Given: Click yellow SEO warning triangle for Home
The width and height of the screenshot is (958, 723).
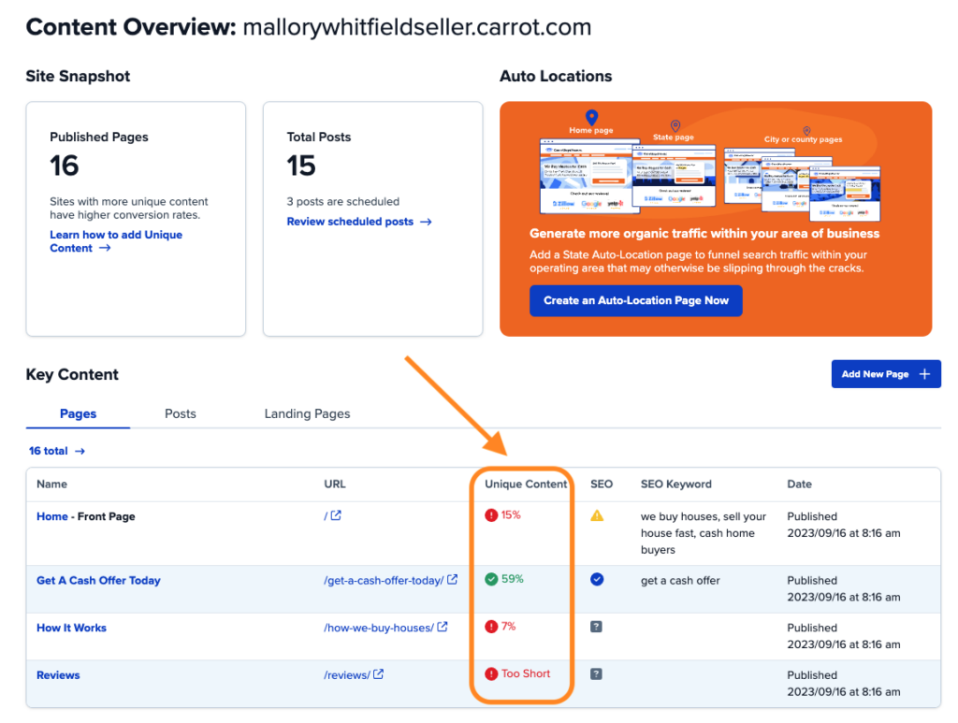Looking at the screenshot, I should (x=597, y=516).
